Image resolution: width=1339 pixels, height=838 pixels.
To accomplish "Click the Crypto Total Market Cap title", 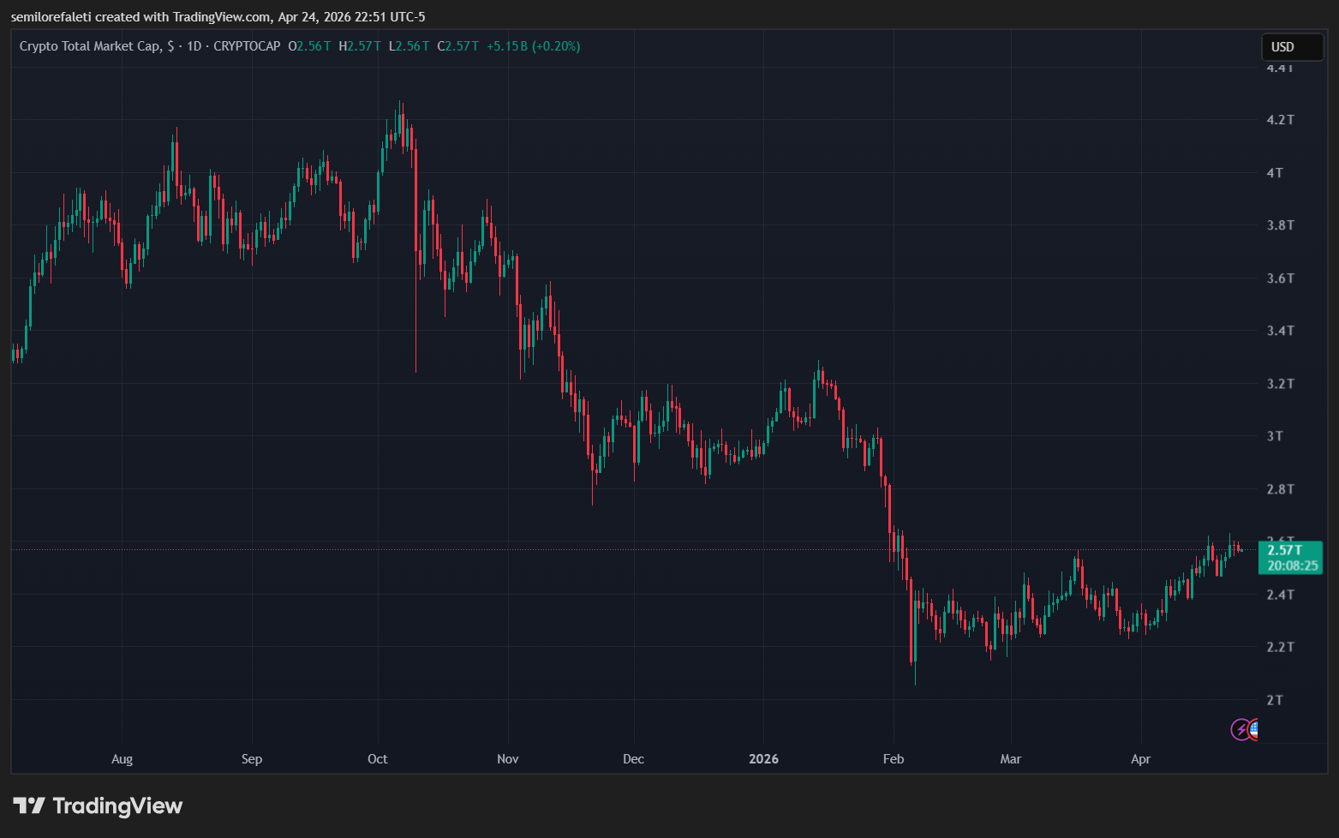I will coord(90,46).
